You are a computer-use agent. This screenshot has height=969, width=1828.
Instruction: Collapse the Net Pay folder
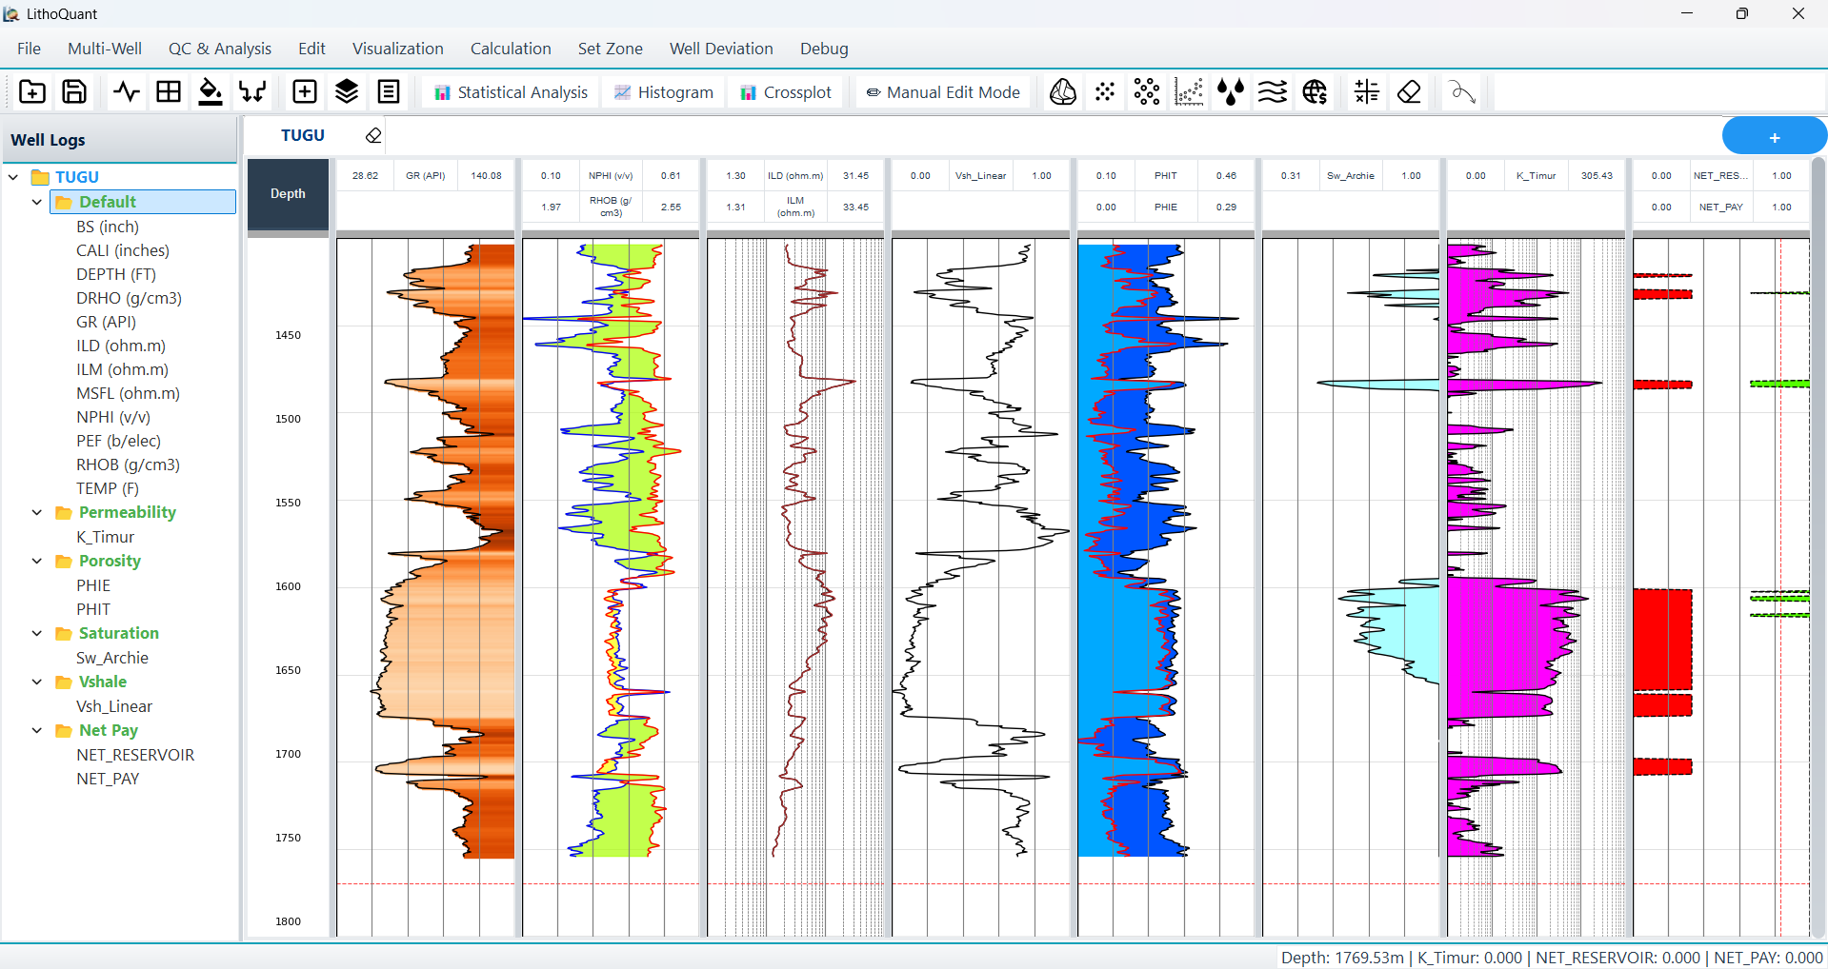(37, 730)
